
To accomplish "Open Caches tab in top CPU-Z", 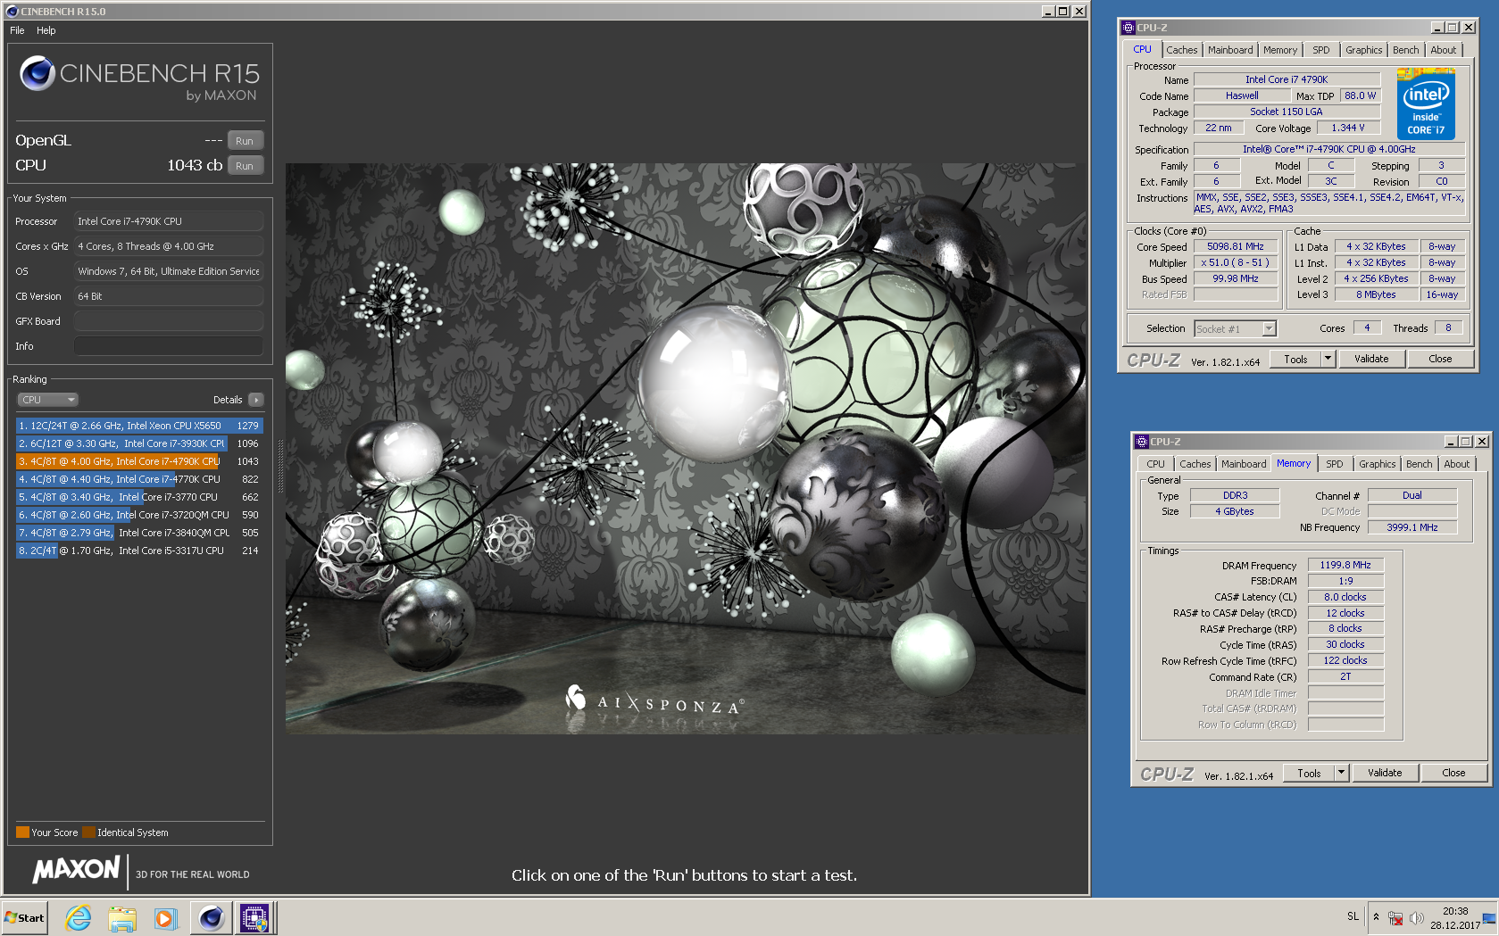I will [x=1181, y=50].
